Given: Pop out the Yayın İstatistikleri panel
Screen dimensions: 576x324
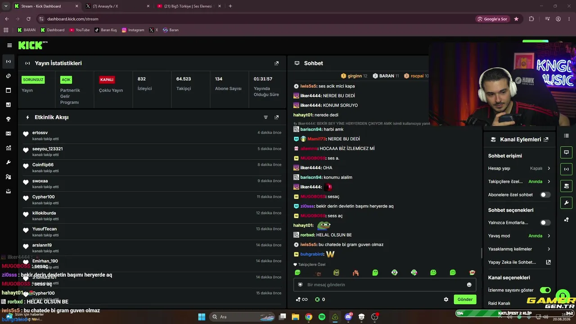Looking at the screenshot, I should (x=276, y=63).
